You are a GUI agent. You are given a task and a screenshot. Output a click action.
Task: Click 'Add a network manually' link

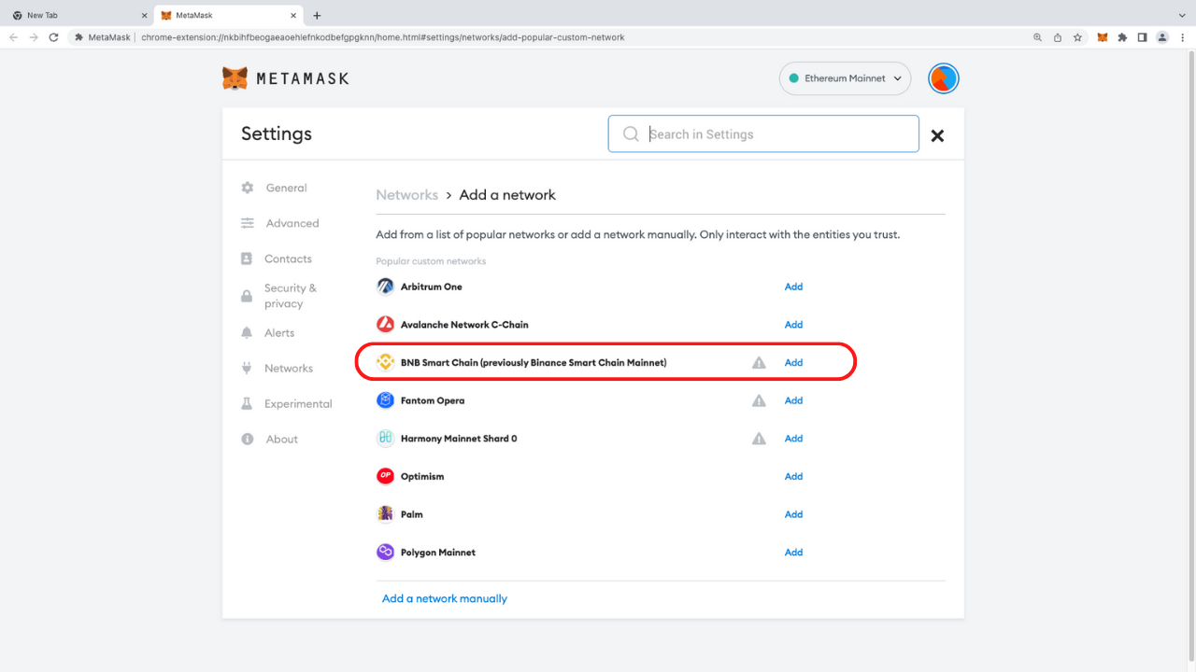445,598
